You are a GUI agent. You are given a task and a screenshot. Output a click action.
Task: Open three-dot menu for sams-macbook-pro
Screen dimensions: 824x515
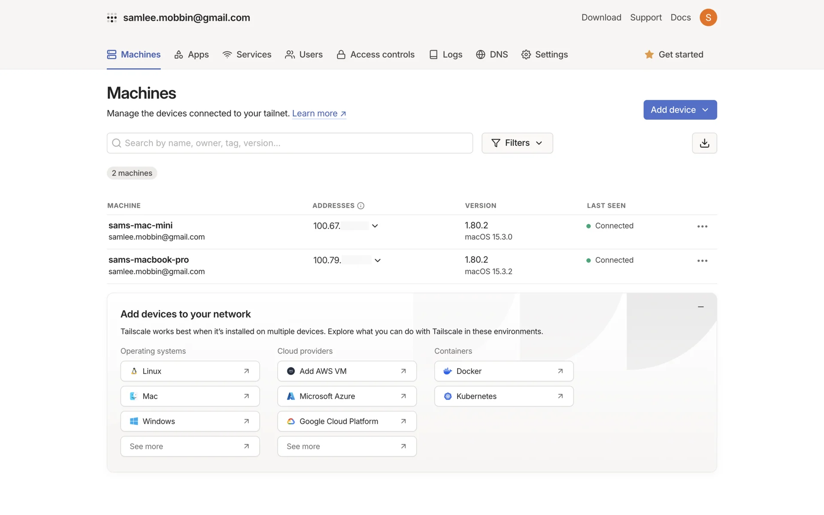[702, 261]
